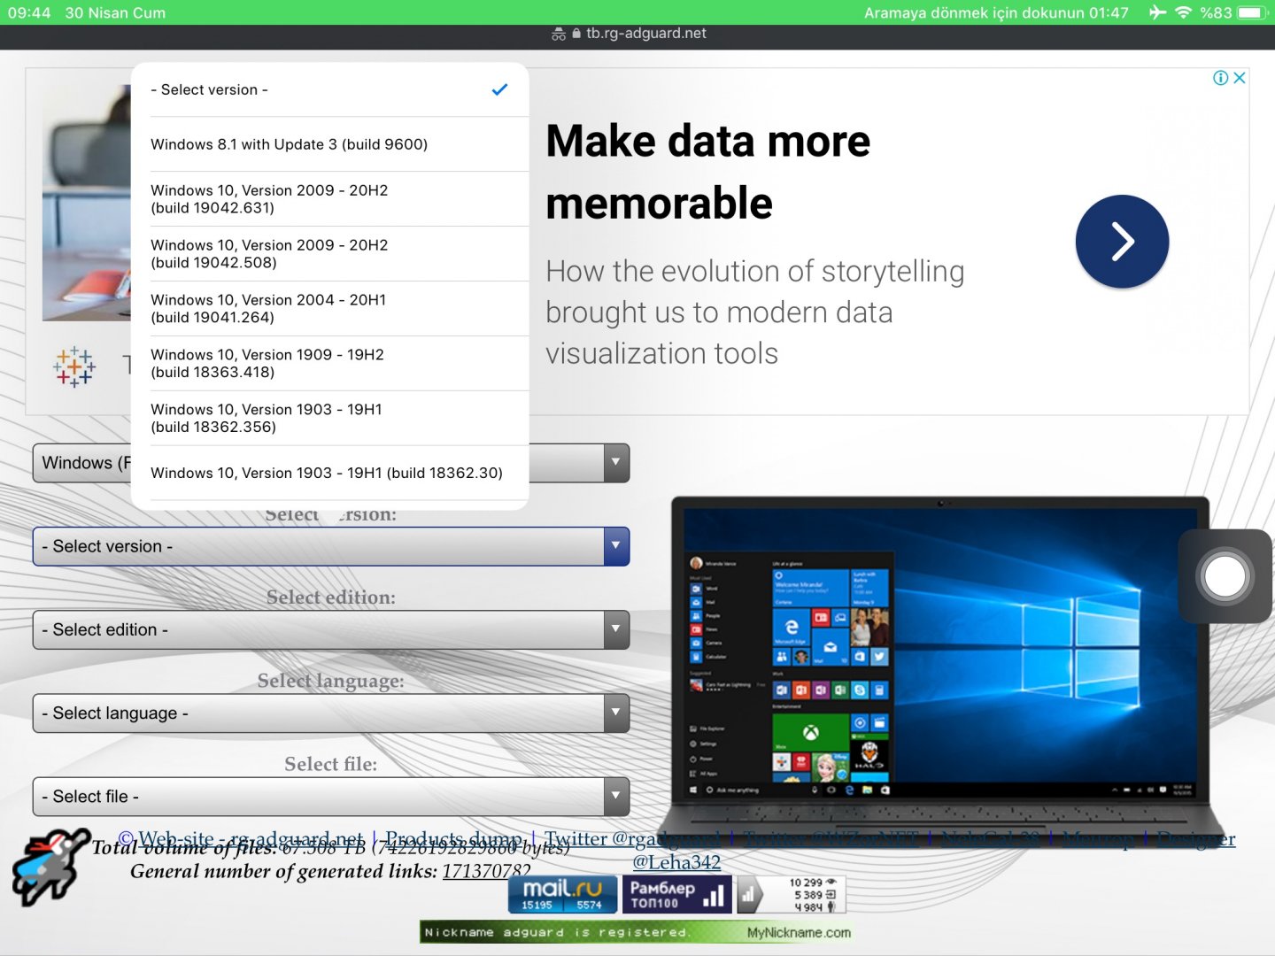Screen dimensions: 1275x956
Task: Tap the Wi-Fi icon in status bar
Action: 1183,12
